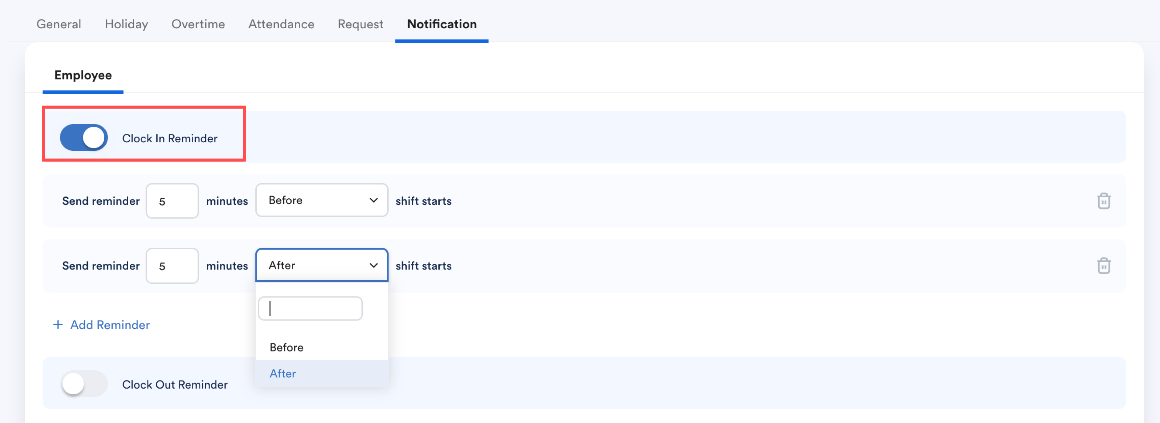The width and height of the screenshot is (1160, 423).
Task: Select the Employee sub-tab
Action: pyautogui.click(x=83, y=75)
